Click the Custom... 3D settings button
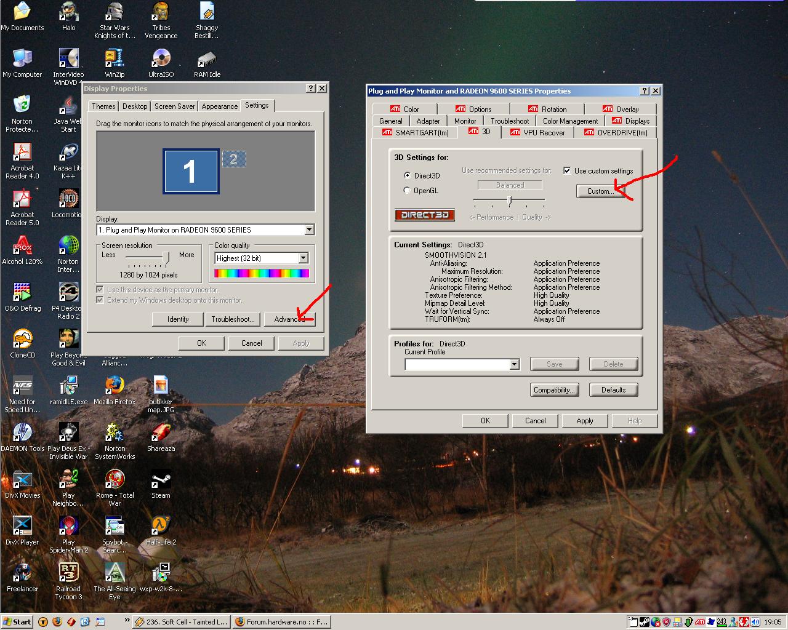 point(601,191)
